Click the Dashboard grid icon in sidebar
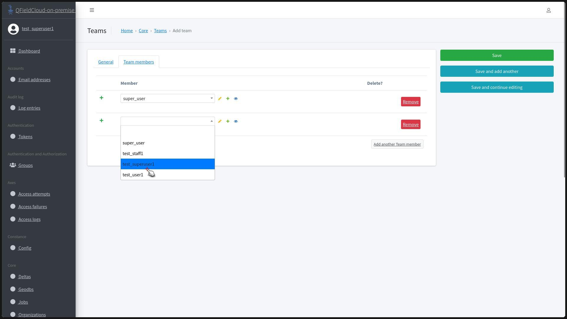The width and height of the screenshot is (567, 319). coord(13,51)
